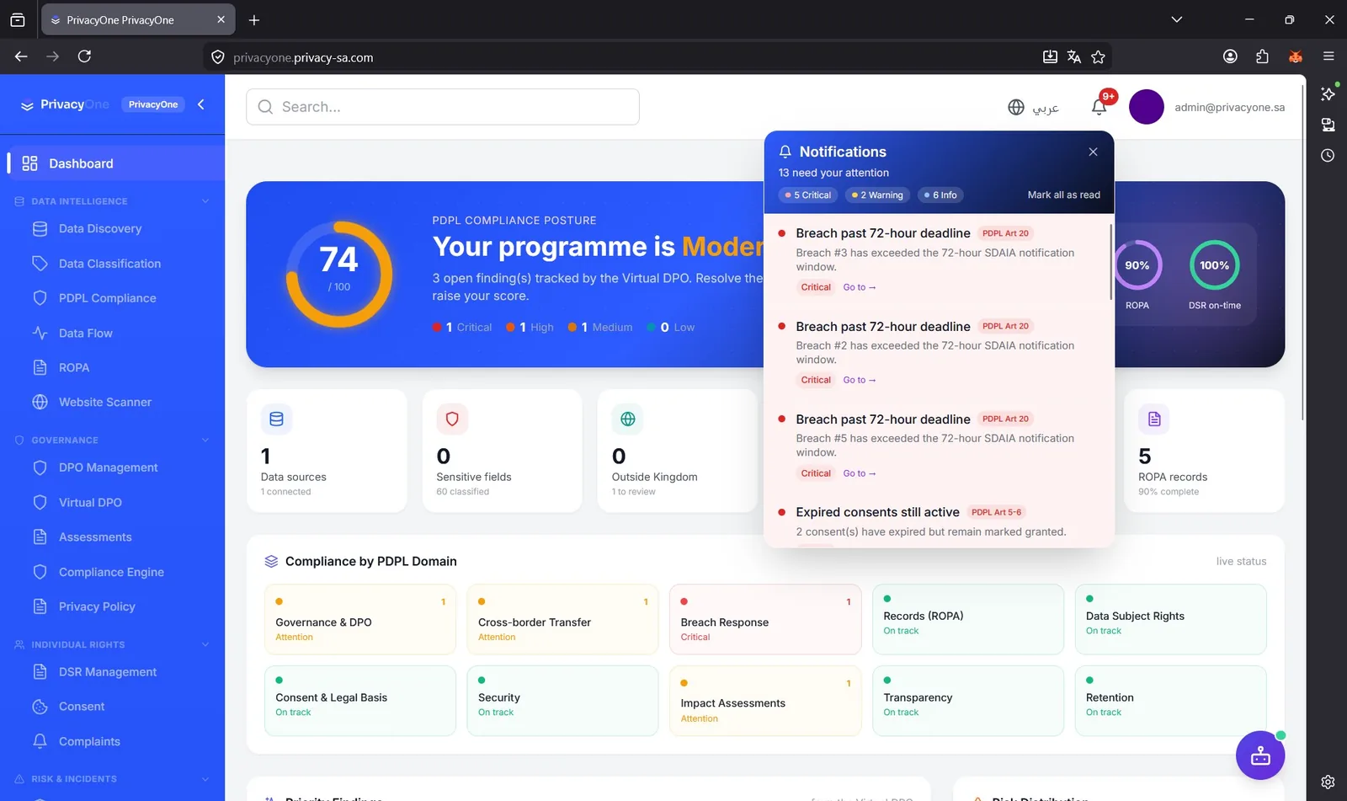Screen dimensions: 1347x801
Task: Open the browser extensions puzzle icon
Action: click(1261, 56)
